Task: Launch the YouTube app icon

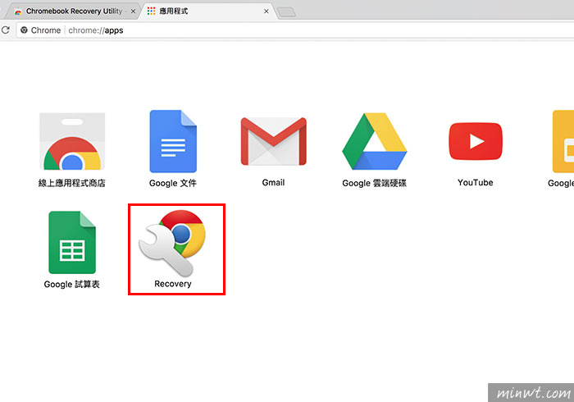Action: click(476, 141)
